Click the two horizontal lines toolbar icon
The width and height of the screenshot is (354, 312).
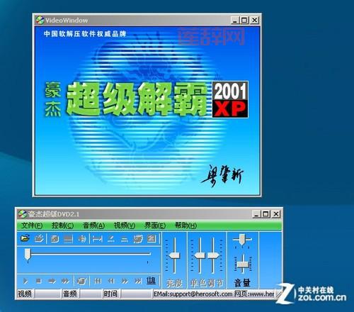pyautogui.click(x=125, y=240)
